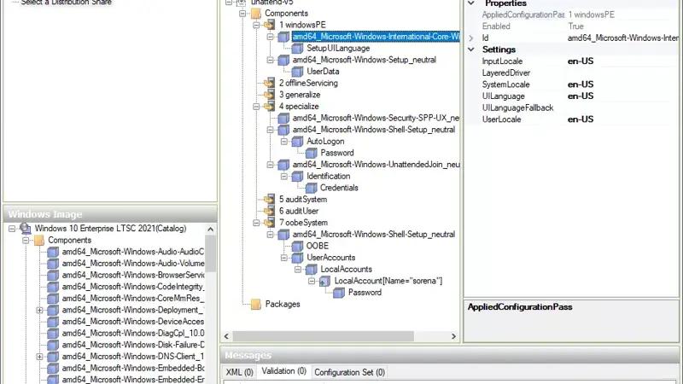683x384 pixels.
Task: Click the Windows 10 Enterprise catalog icon
Action: click(x=26, y=229)
